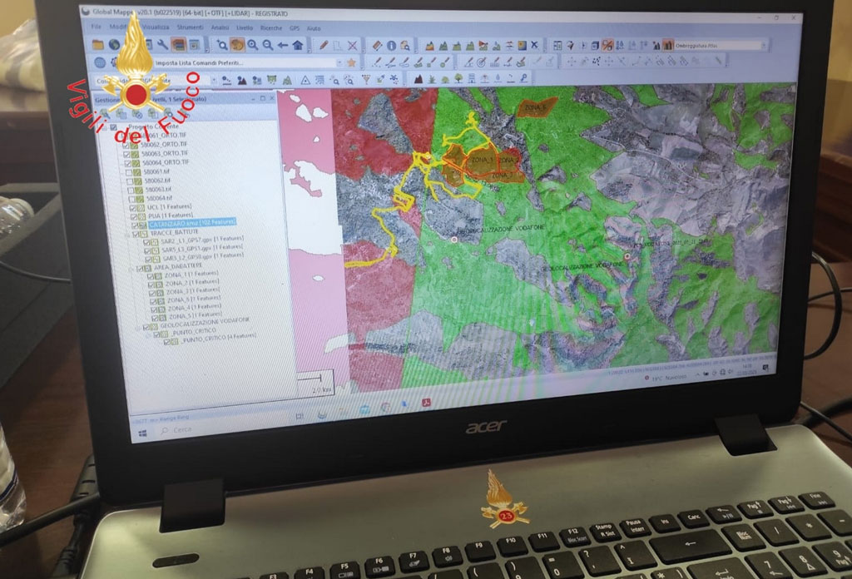Viewport: 852px width, 579px height.
Task: Open the Analisi menu
Action: click(x=220, y=27)
